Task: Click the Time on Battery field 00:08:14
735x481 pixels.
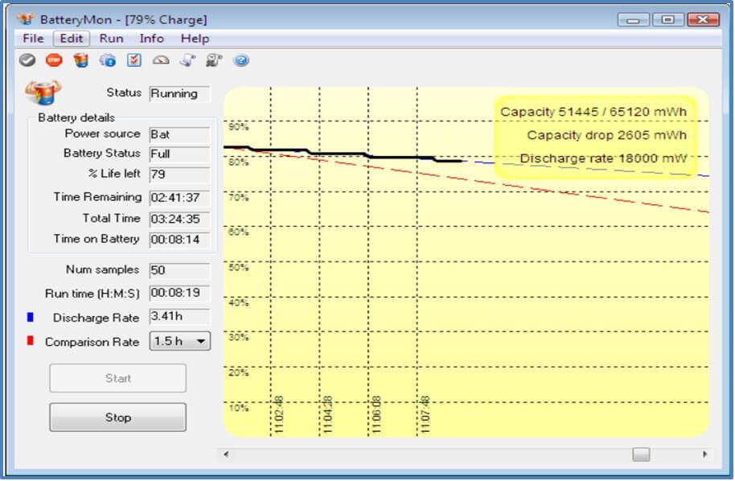Action: click(x=180, y=240)
